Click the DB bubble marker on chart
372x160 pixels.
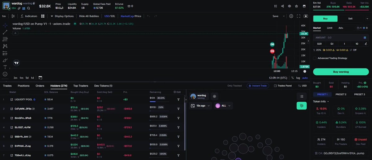click(272, 45)
